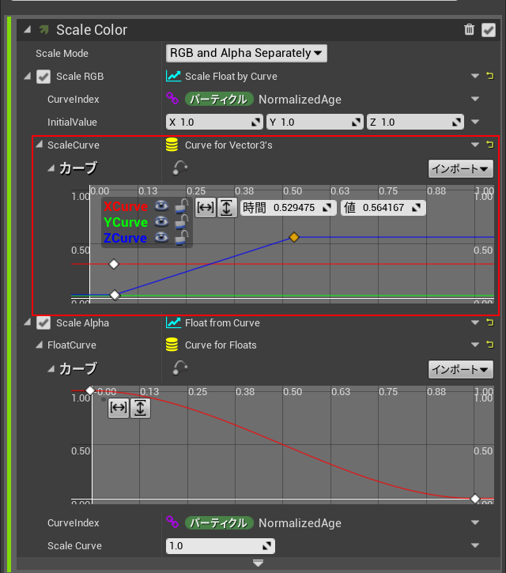Expand advanced options arrow at bottom
506x573 pixels.
[258, 563]
